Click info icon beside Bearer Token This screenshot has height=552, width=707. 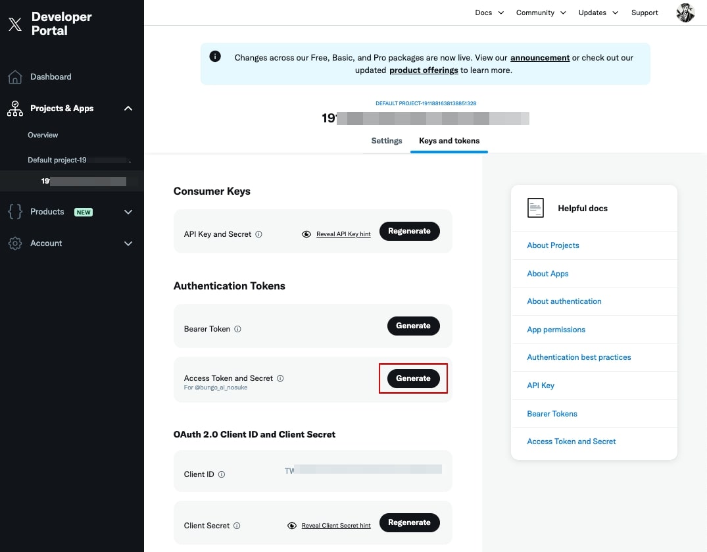[237, 329]
